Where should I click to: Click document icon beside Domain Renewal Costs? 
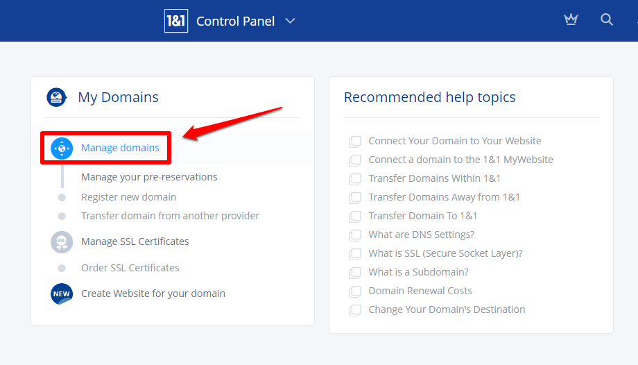tap(355, 291)
